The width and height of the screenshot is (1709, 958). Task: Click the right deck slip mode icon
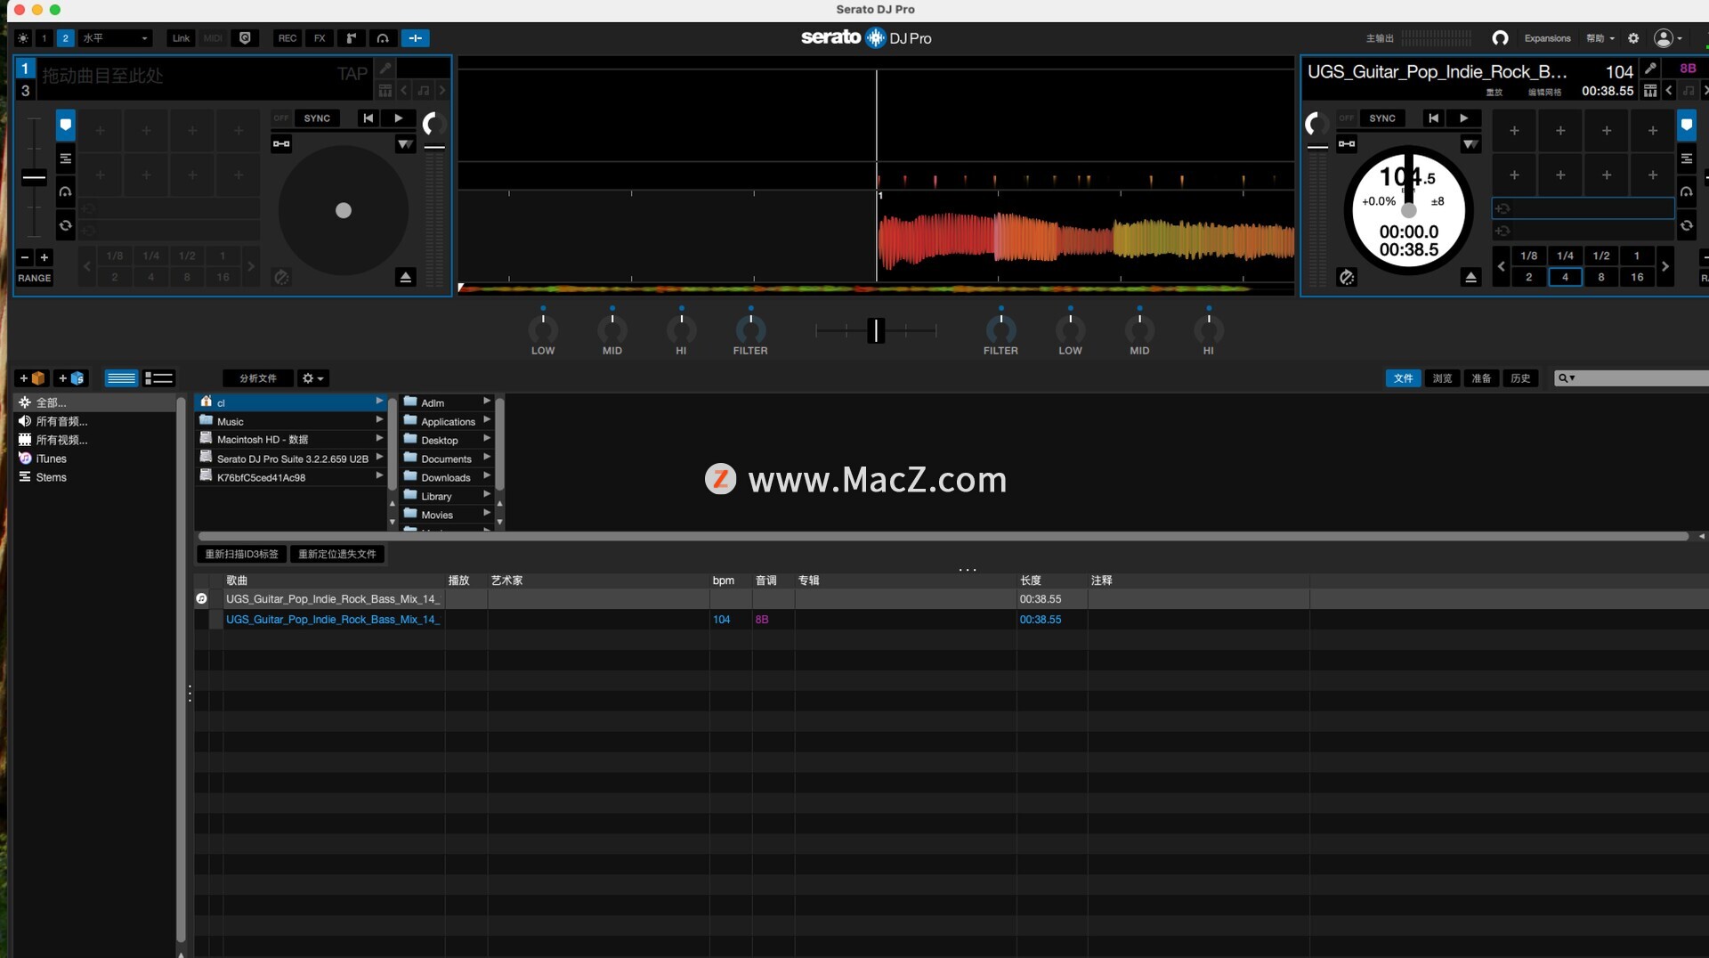click(1347, 278)
